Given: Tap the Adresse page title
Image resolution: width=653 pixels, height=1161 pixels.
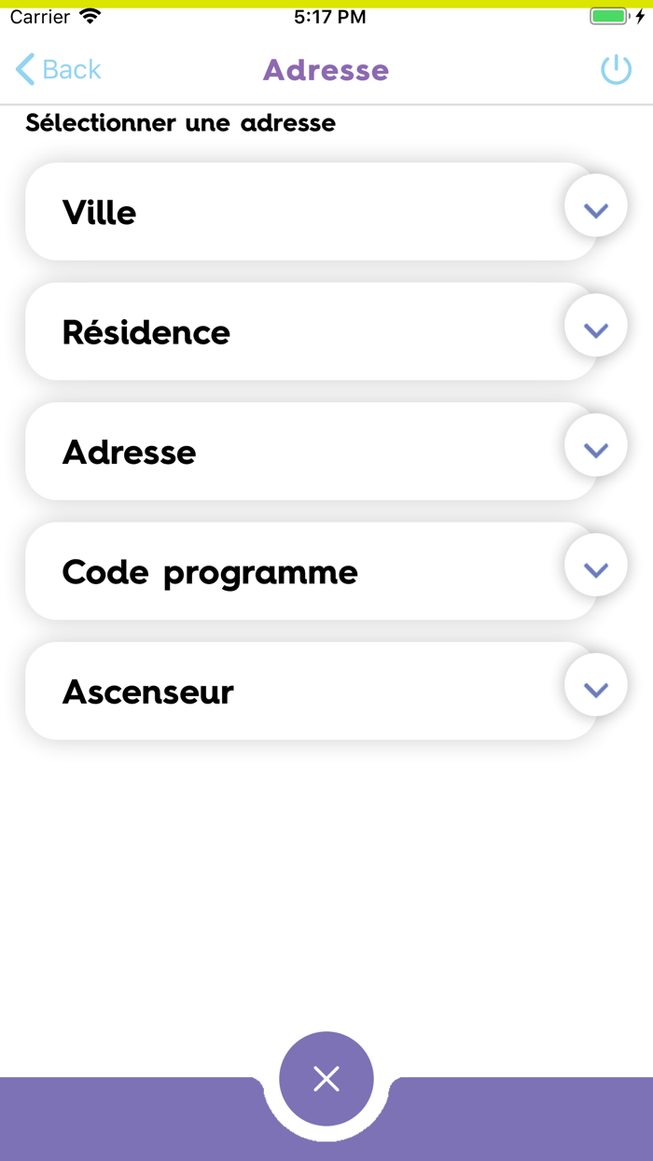Looking at the screenshot, I should 326,69.
